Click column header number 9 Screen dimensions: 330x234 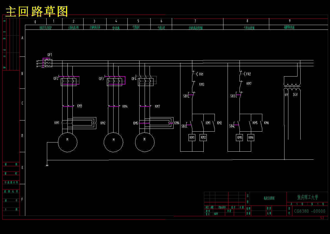290,21
